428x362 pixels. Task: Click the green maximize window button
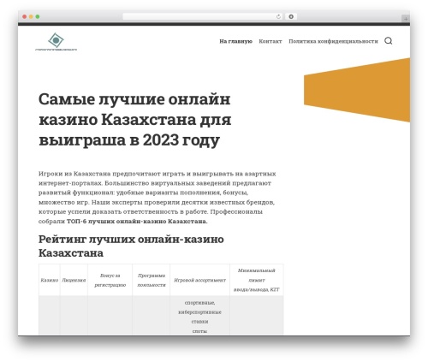click(38, 16)
